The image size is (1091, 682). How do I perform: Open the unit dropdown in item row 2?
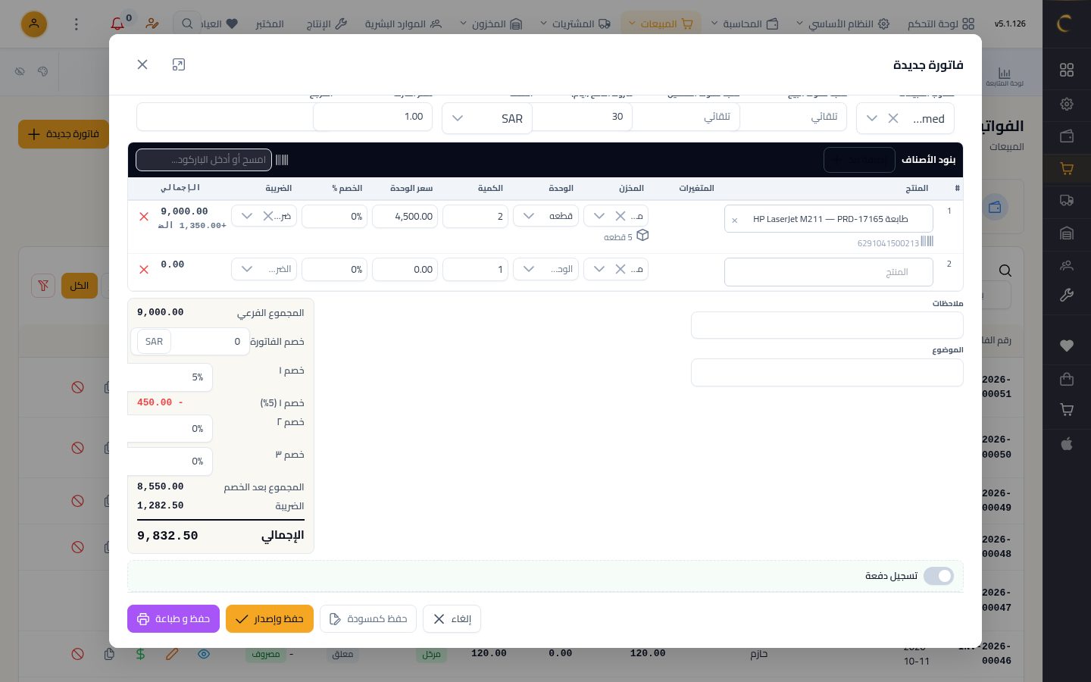point(546,269)
